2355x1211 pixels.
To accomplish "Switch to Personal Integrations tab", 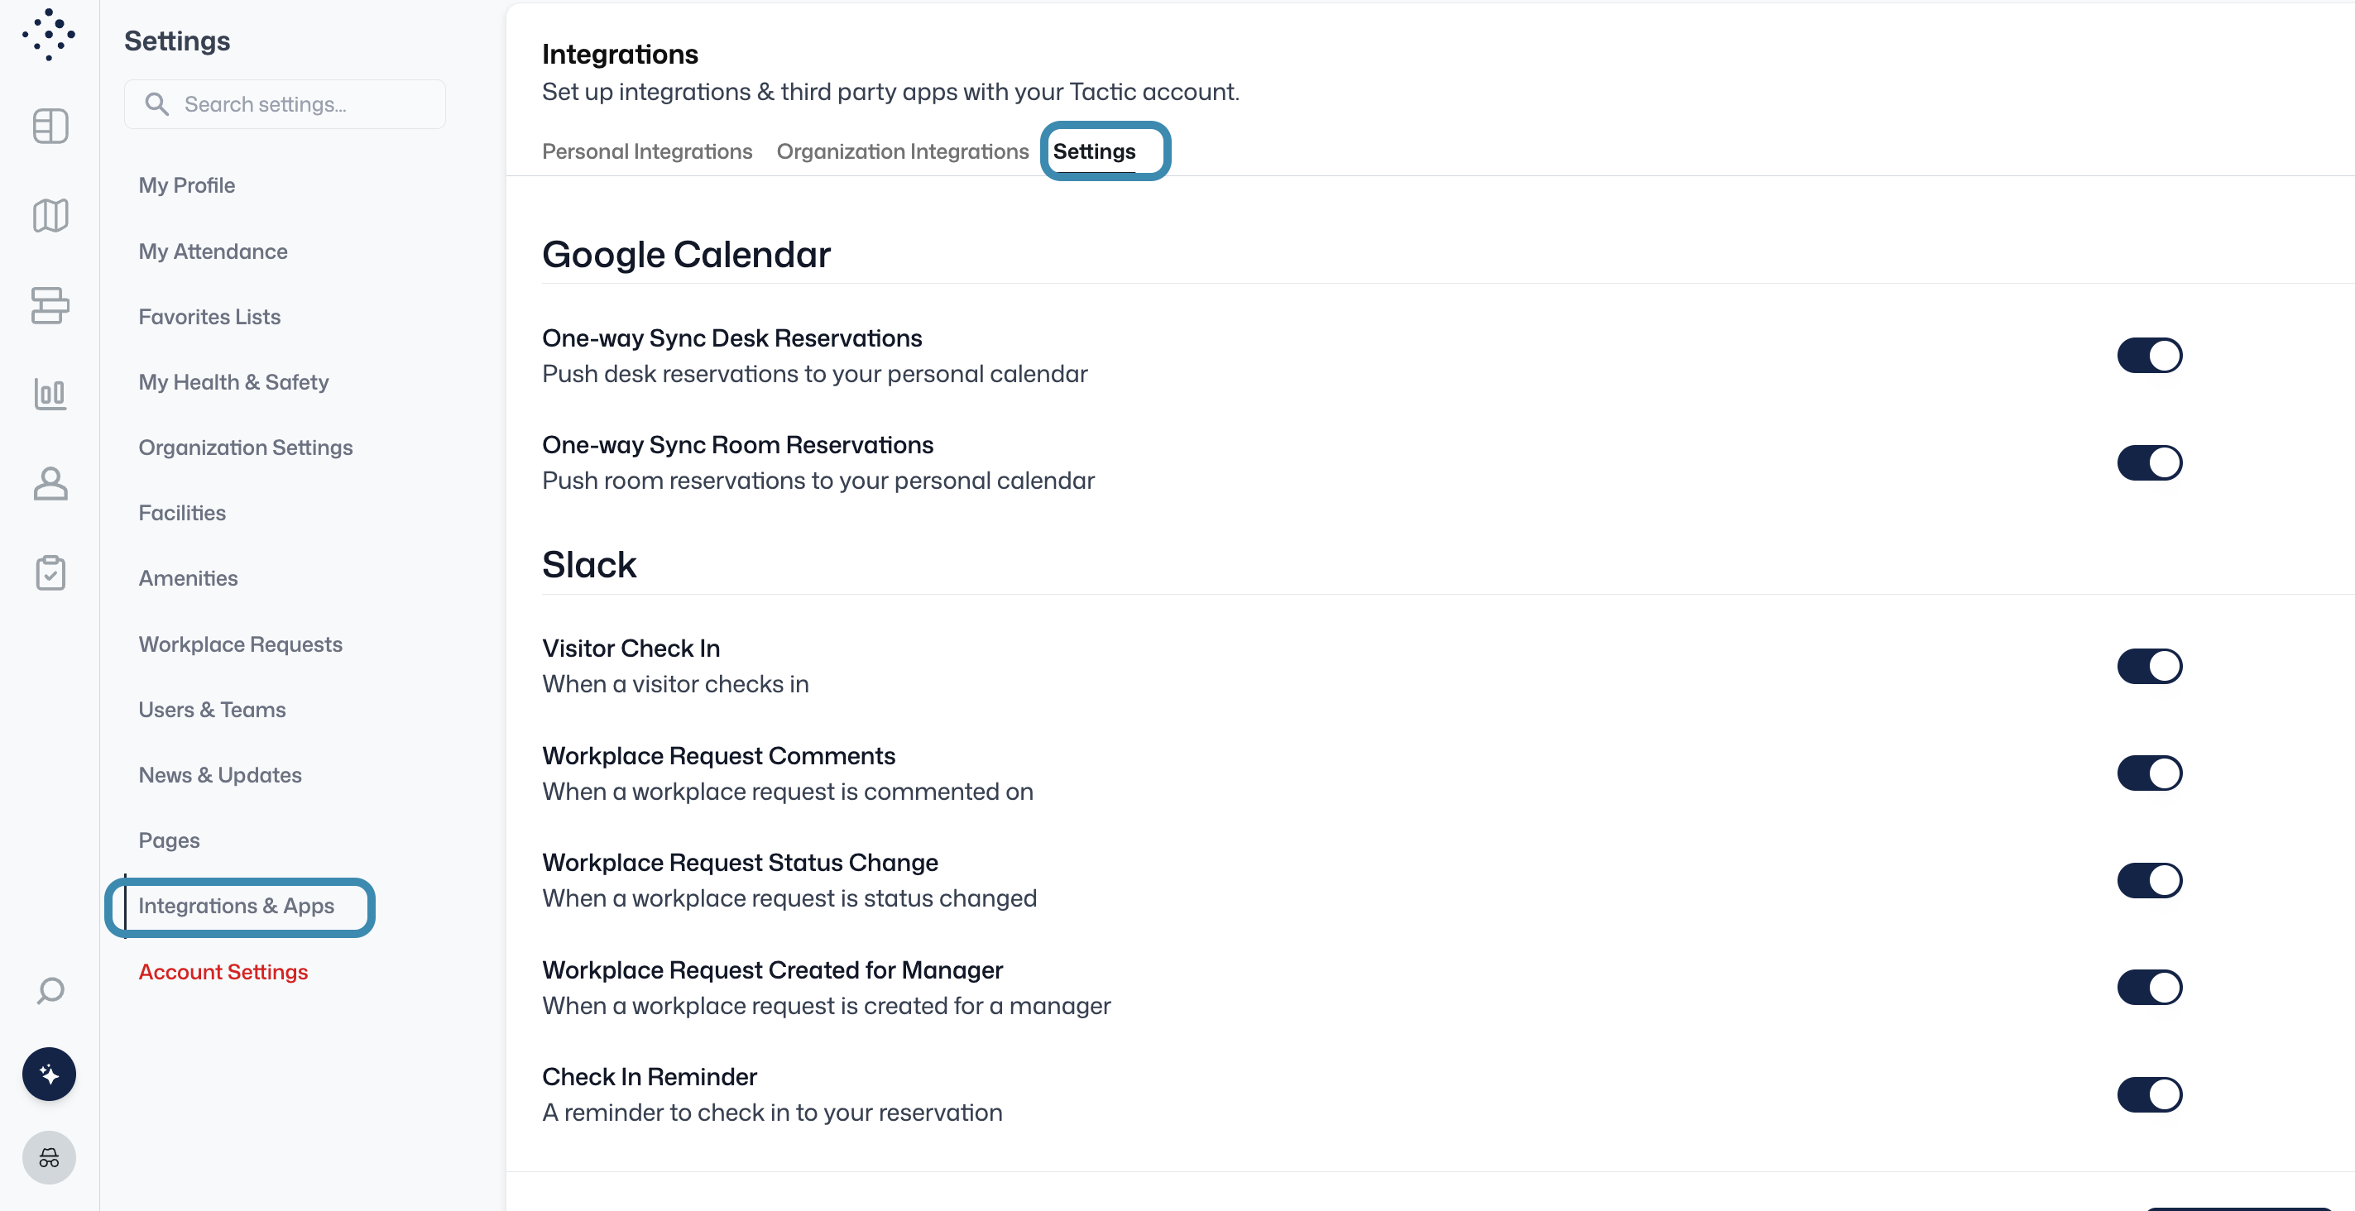I will point(646,151).
